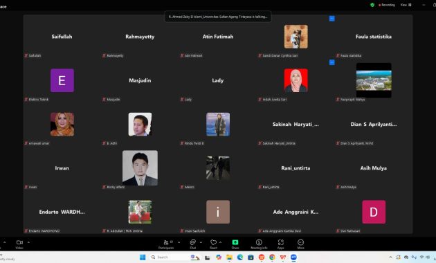Click the ernawati umar profile photo
Image resolution: width=436 pixels, height=263 pixels.
tap(62, 125)
